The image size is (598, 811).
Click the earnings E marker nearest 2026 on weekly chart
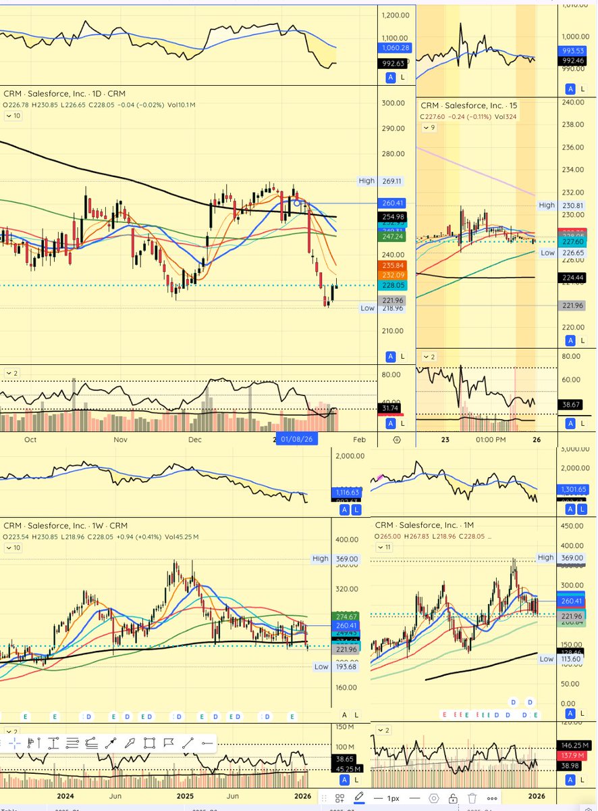coord(292,716)
